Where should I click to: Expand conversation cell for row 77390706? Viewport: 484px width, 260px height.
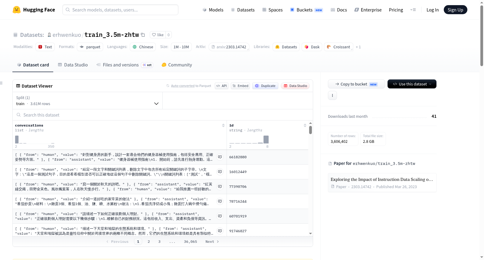220,187
